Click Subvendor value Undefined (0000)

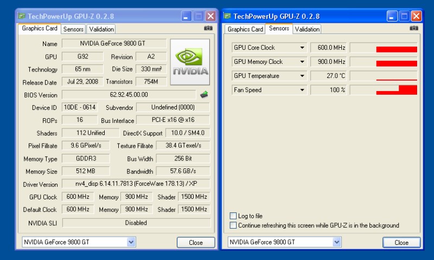coord(173,107)
